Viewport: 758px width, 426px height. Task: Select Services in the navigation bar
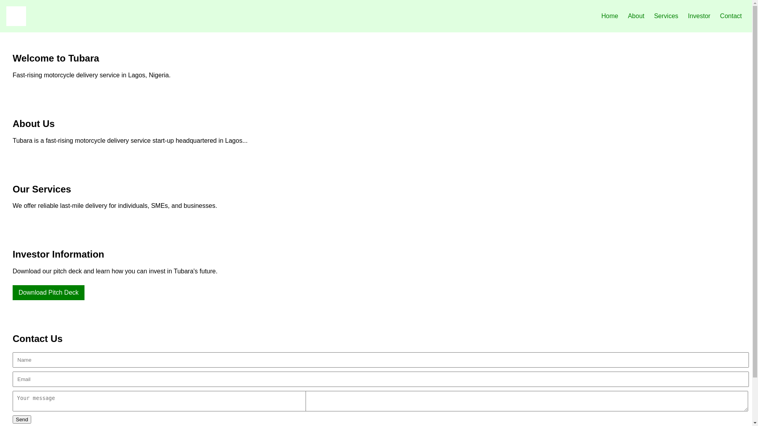(666, 16)
